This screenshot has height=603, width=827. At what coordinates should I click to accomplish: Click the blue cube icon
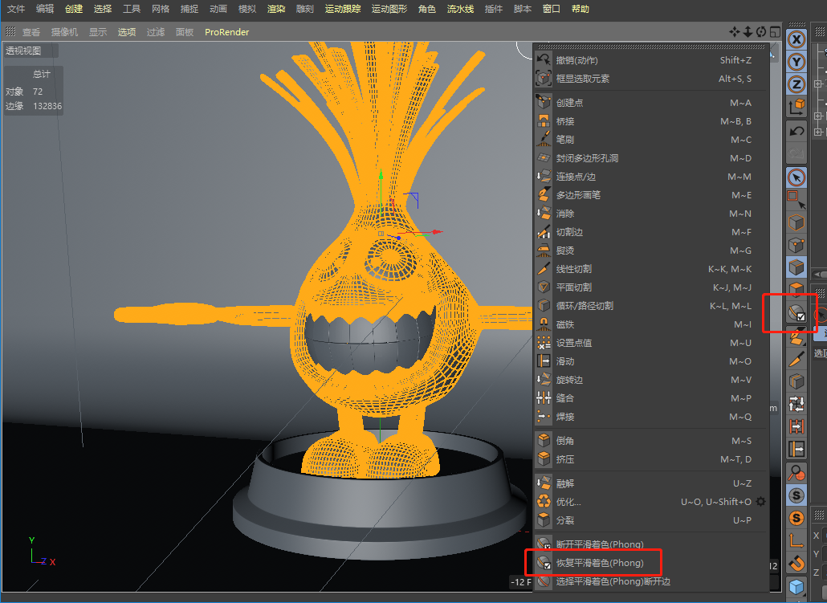point(796,587)
